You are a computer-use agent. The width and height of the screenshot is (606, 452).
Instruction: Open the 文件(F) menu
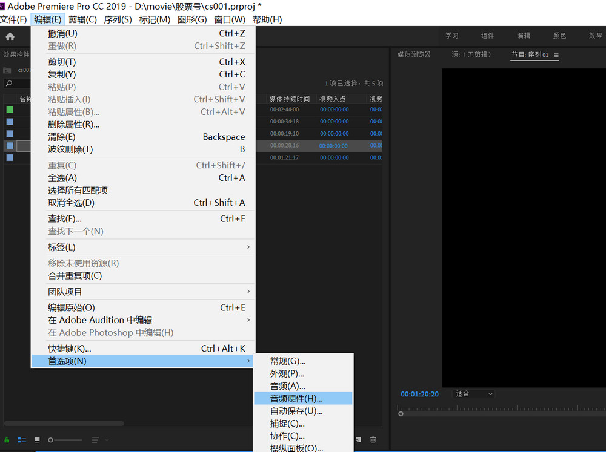(13, 19)
